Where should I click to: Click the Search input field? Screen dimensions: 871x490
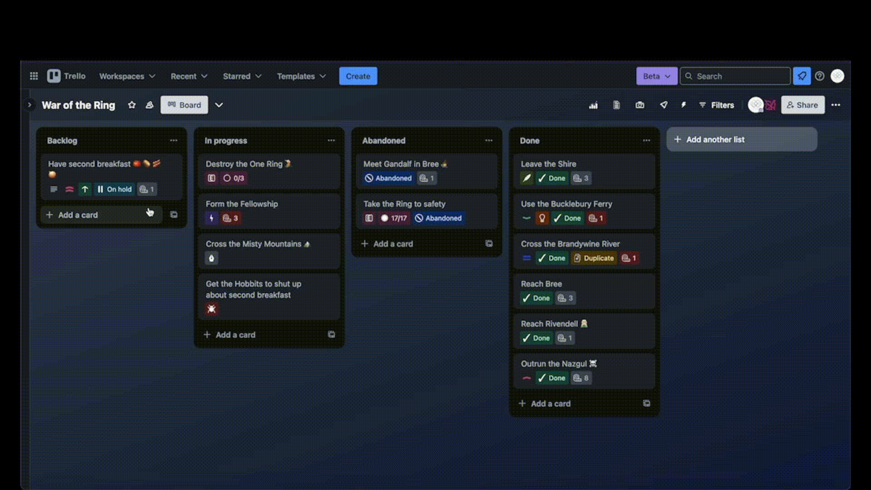pyautogui.click(x=740, y=76)
